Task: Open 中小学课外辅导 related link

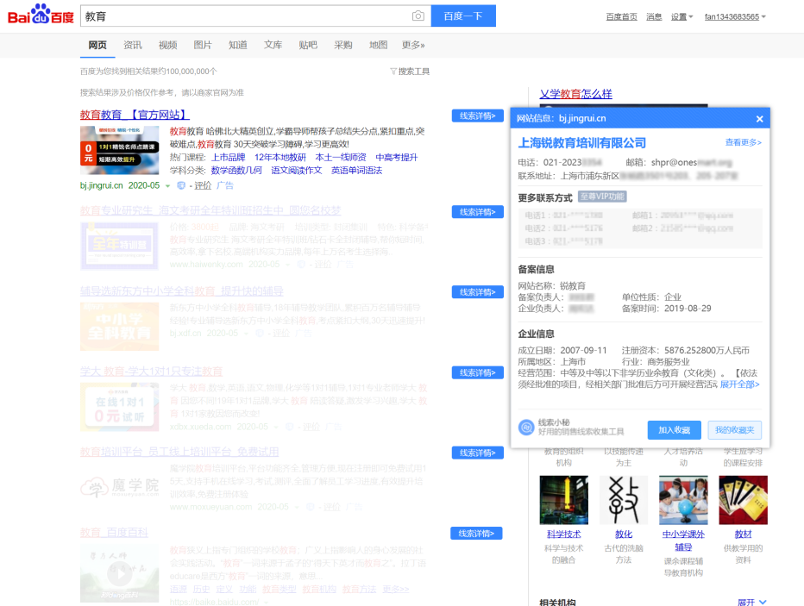Action: pyautogui.click(x=683, y=540)
